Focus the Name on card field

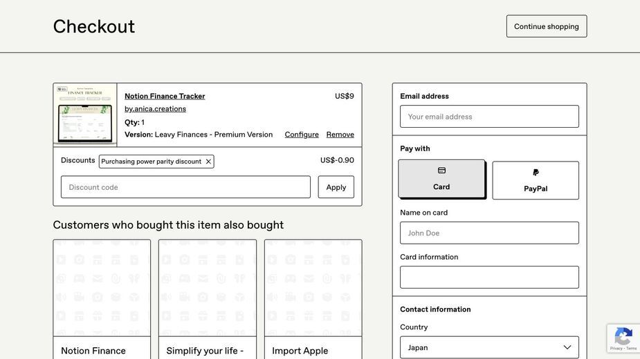pos(489,233)
